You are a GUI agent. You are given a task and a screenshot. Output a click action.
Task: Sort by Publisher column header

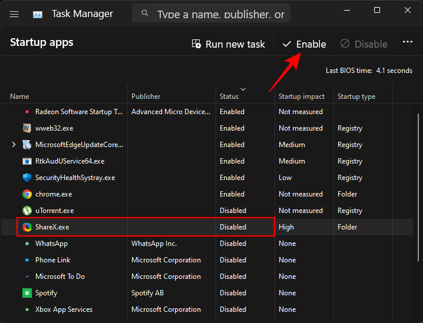(146, 96)
